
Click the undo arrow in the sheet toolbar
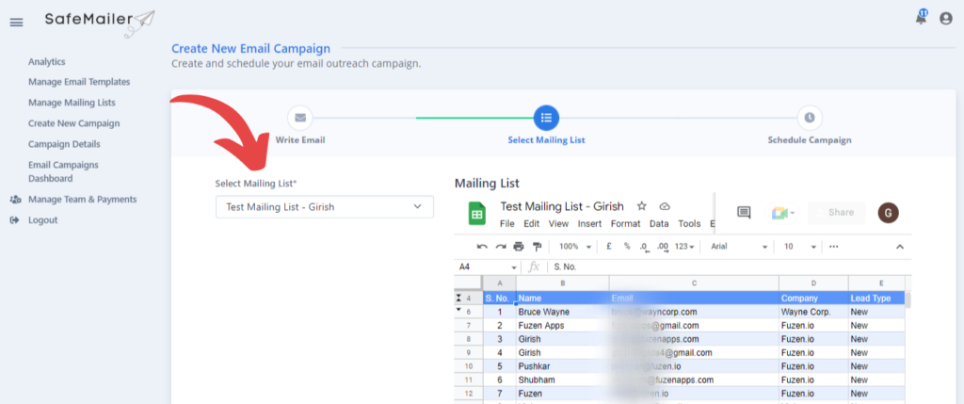[482, 247]
